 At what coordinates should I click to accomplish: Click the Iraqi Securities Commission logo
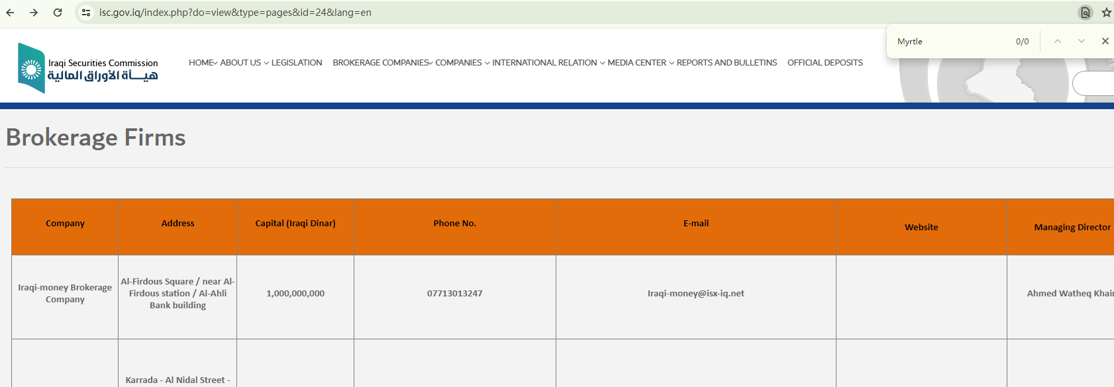[x=87, y=68]
